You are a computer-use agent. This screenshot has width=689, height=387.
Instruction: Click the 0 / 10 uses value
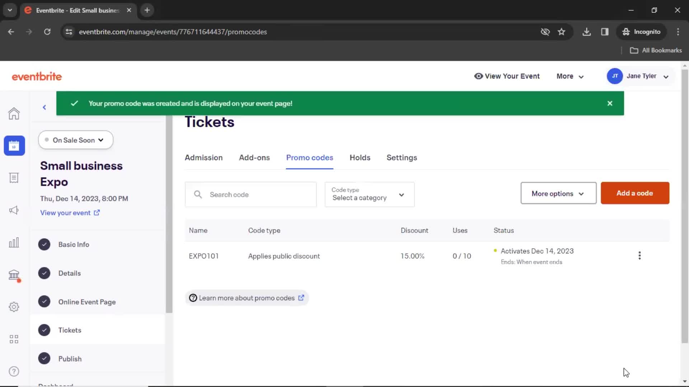point(462,256)
